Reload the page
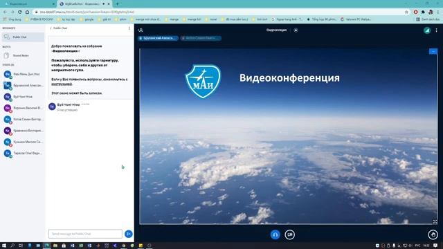443x249 pixels. pyautogui.click(x=20, y=12)
